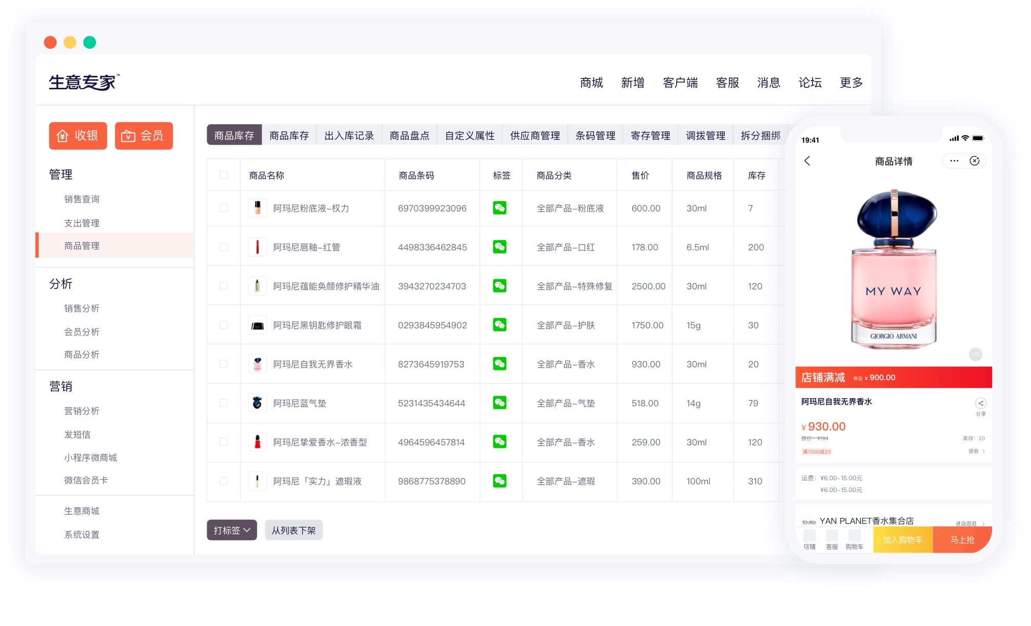Open the 打标签 dropdown
1031x626 pixels.
[x=231, y=530]
